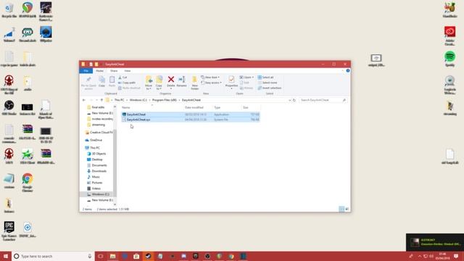This screenshot has height=261, width=464.
Task: Click the Edit command in Open group
Action: 244,83
